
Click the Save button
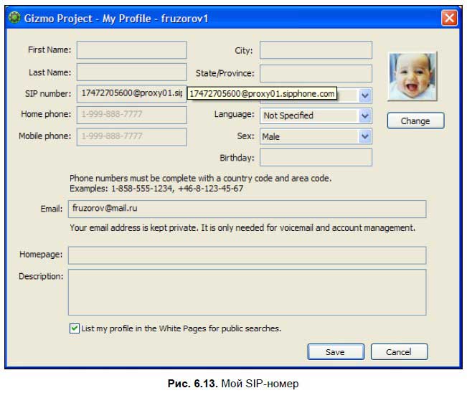point(335,351)
